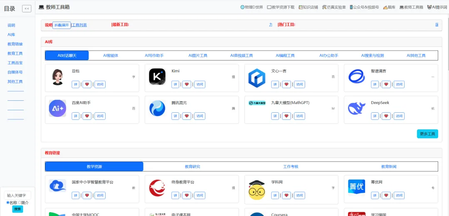The height and width of the screenshot is (216, 449).
Task: Favorite 百度AI助手 with its heart icon
Action: 87,116
